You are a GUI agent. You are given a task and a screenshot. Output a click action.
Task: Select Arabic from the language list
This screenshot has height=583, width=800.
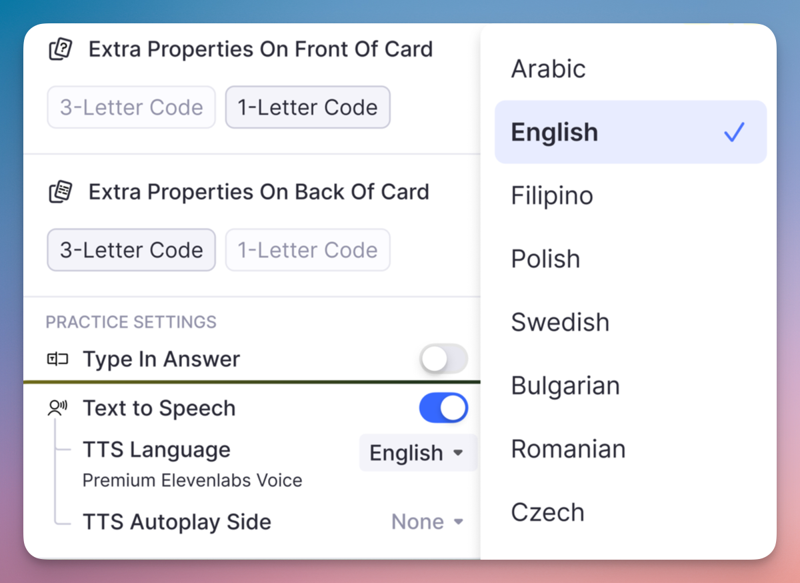click(x=548, y=69)
